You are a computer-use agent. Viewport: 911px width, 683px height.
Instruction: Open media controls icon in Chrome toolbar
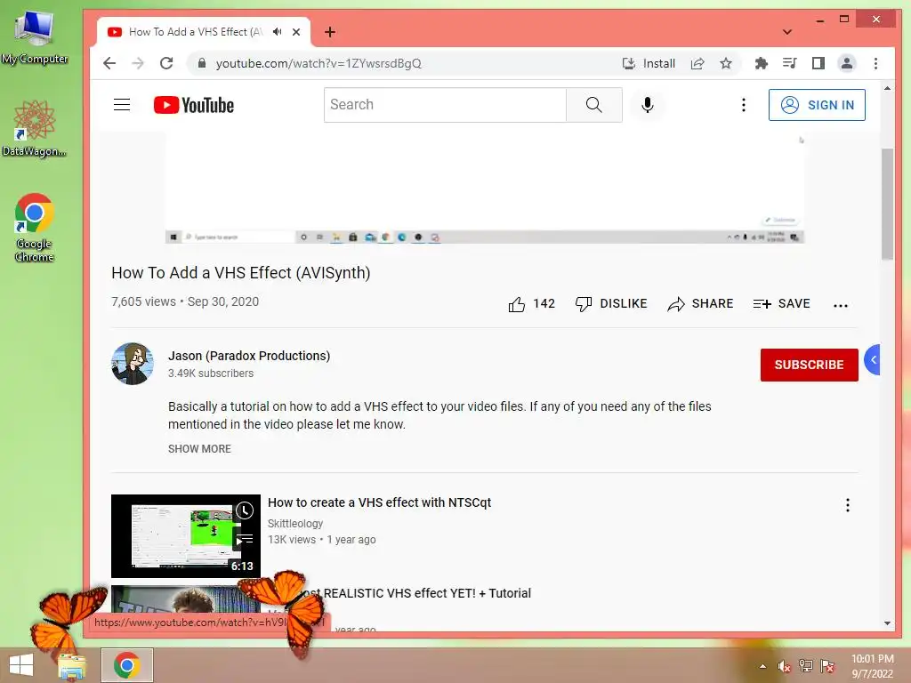tap(790, 63)
